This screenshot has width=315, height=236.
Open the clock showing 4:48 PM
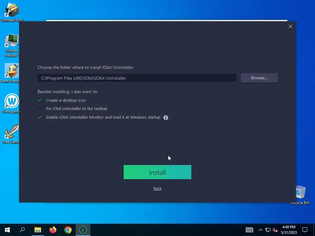pyautogui.click(x=289, y=230)
